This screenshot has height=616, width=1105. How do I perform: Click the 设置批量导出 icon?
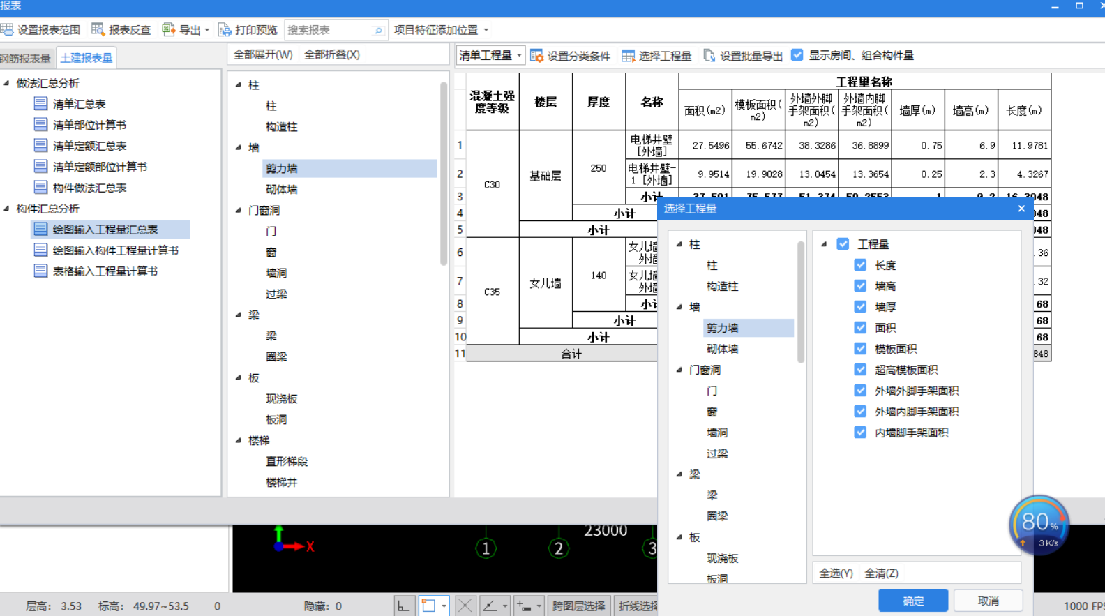tap(709, 55)
